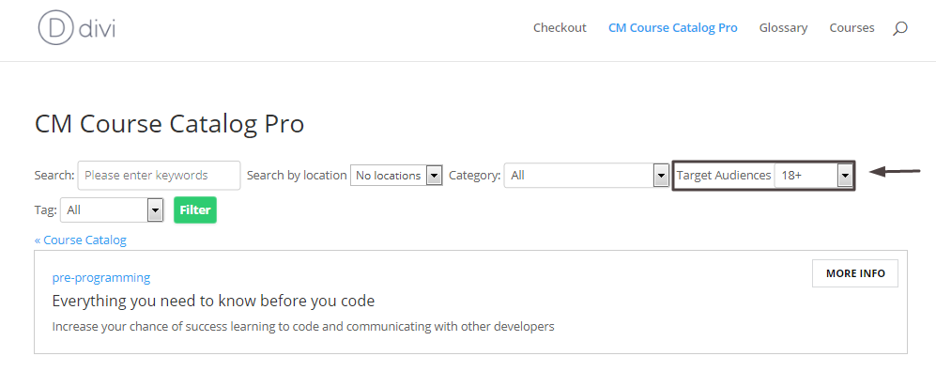Open the search magnifier icon
The width and height of the screenshot is (936, 372).
900,28
